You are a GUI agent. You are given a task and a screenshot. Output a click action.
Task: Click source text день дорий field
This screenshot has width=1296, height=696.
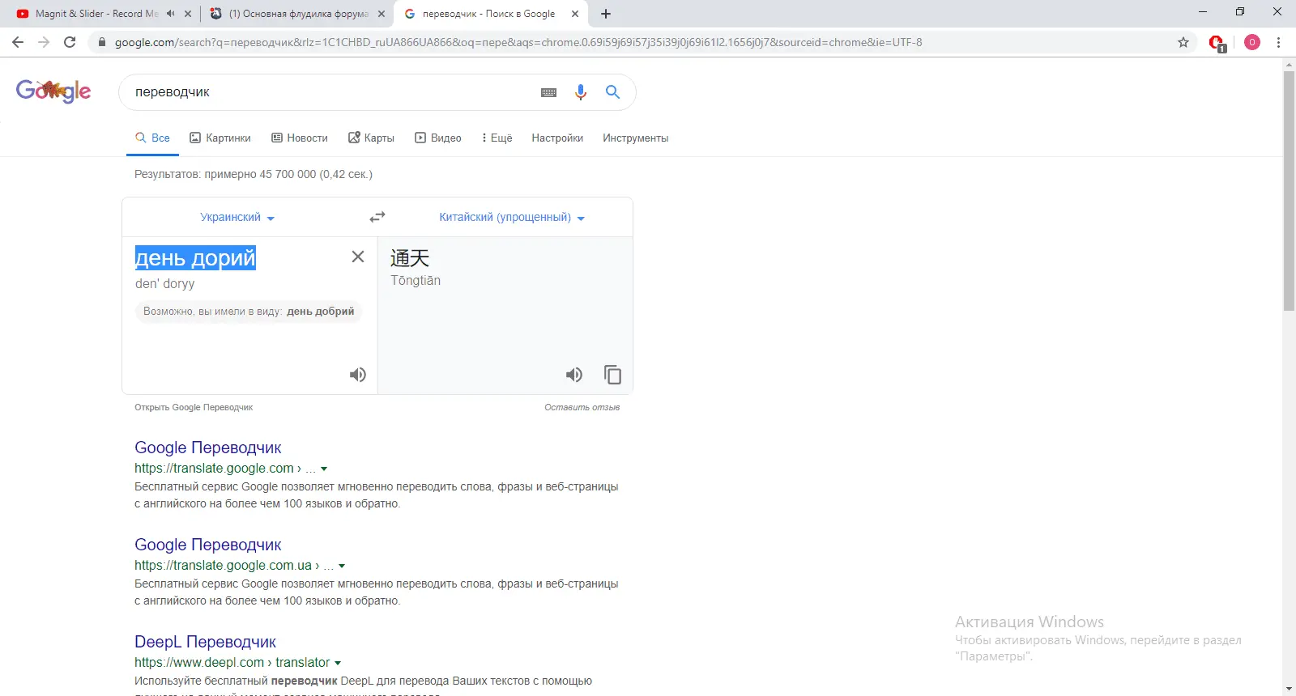pos(195,258)
